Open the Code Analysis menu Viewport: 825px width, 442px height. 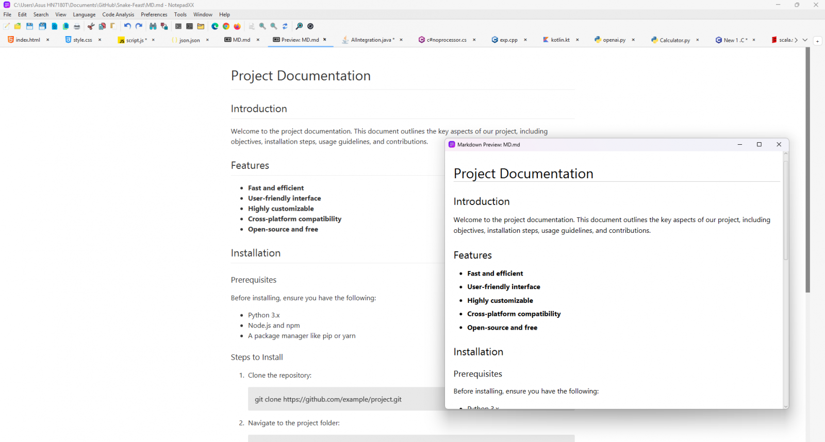tap(118, 14)
